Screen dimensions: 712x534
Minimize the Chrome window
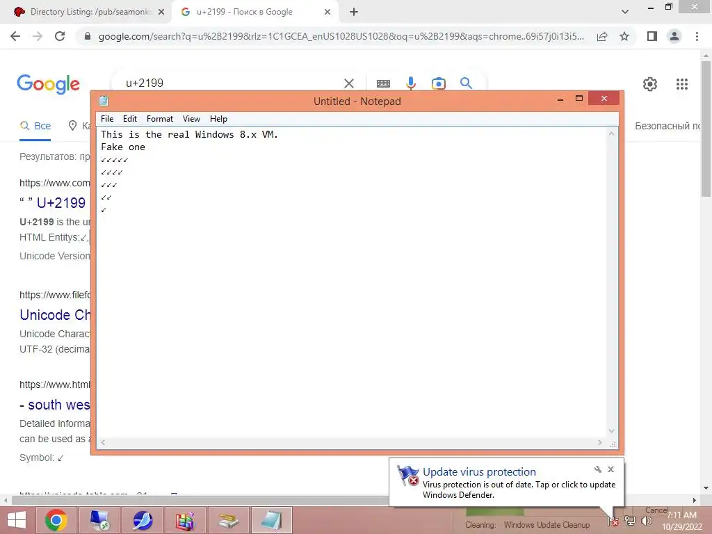click(x=651, y=8)
